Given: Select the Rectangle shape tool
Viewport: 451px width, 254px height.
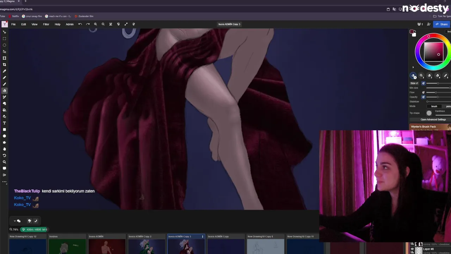Looking at the screenshot, I should tap(5, 129).
